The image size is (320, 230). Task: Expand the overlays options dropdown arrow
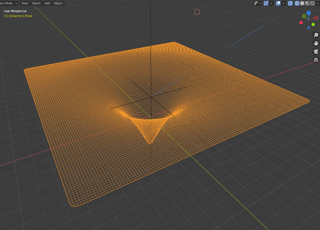tap(283, 3)
